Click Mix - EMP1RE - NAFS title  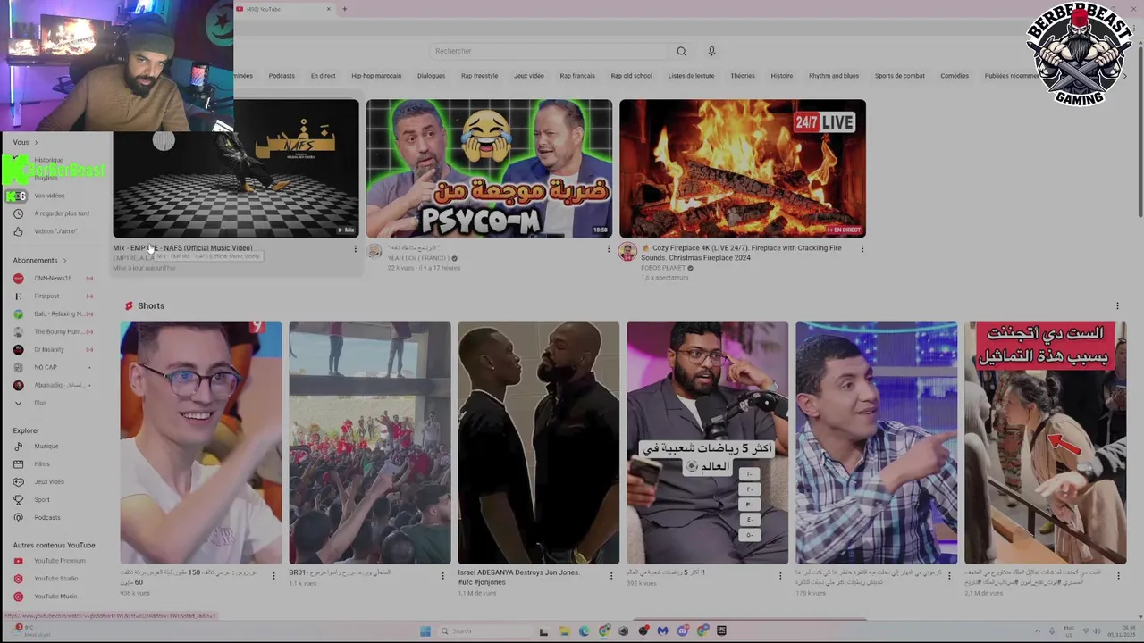coord(182,248)
